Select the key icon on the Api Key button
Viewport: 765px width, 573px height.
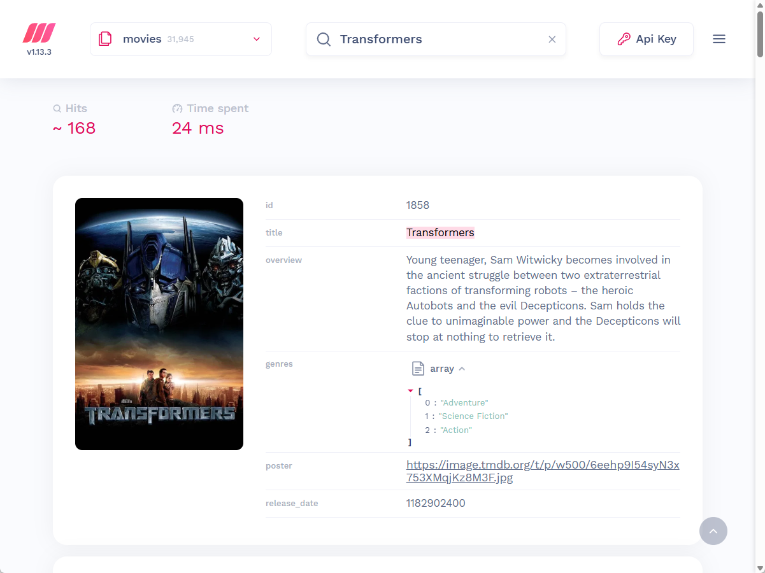pyautogui.click(x=622, y=39)
